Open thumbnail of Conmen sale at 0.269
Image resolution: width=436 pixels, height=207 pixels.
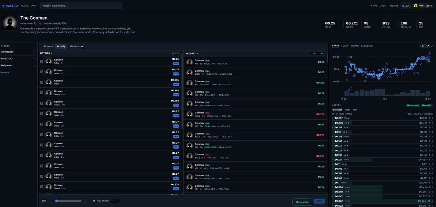[190, 83]
